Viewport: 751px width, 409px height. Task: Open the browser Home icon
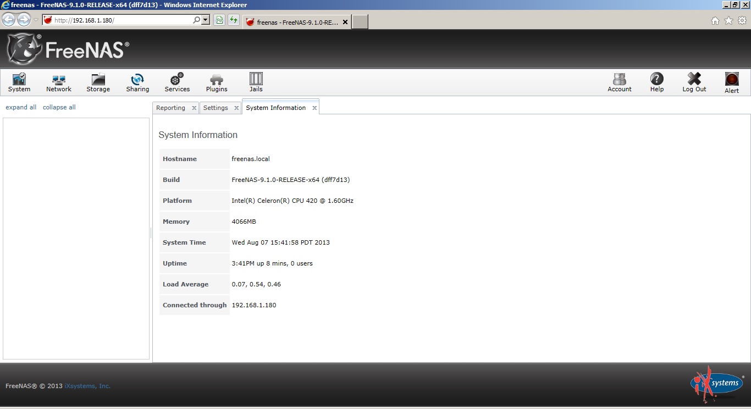(715, 21)
